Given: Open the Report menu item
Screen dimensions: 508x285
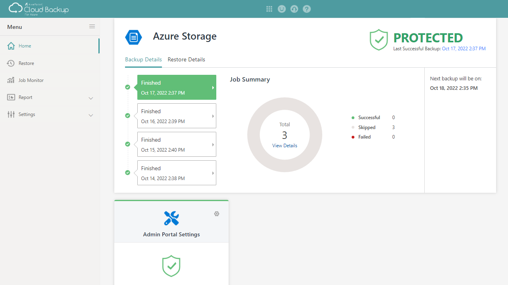Looking at the screenshot, I should click(50, 97).
